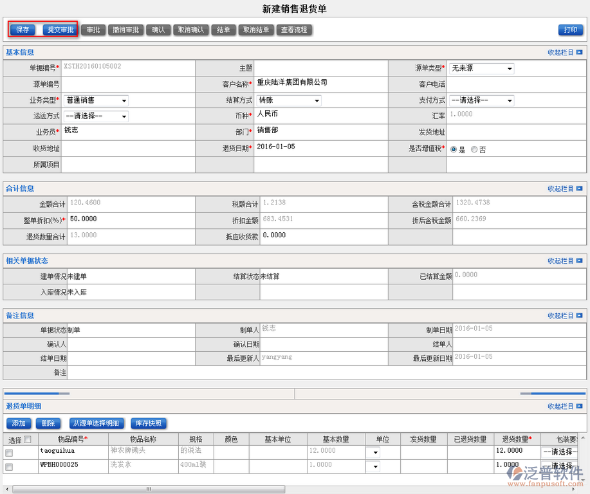590x494 pixels.
Task: Click the 审批 approve toolbar button
Action: (x=93, y=30)
